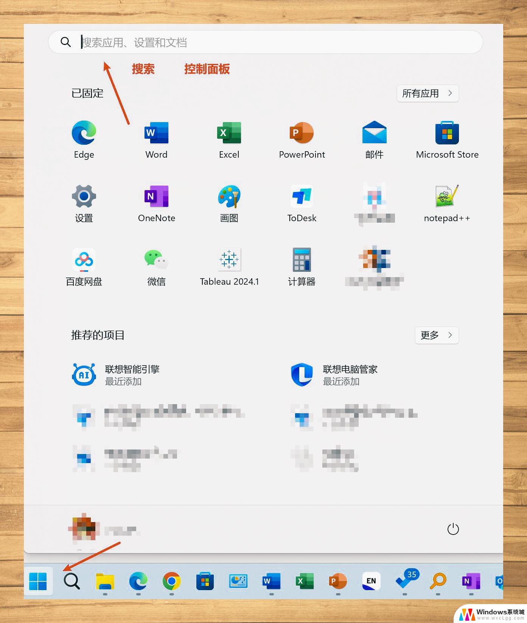Screen dimensions: 527x623
Task: Click the search magnifier icon in search box
Action: (x=65, y=42)
